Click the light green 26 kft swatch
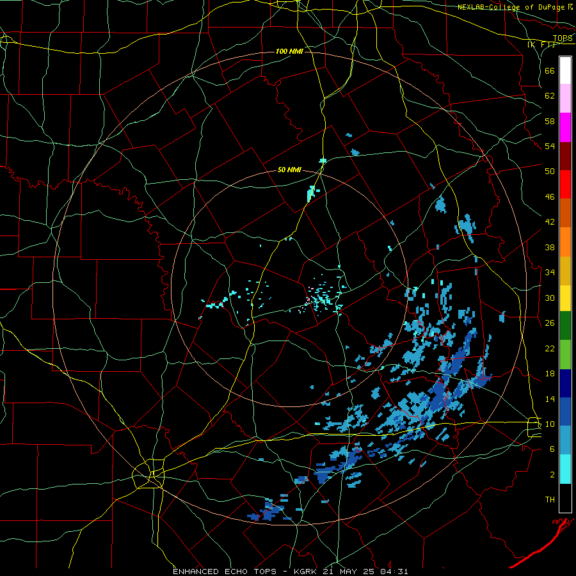Screen dimensions: 576x576 click(565, 355)
